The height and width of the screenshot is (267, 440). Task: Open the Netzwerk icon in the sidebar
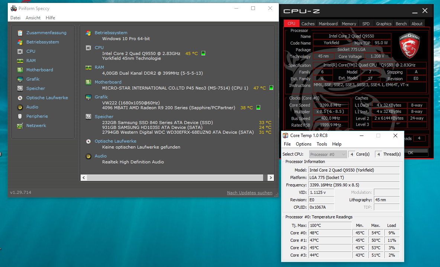pyautogui.click(x=20, y=126)
